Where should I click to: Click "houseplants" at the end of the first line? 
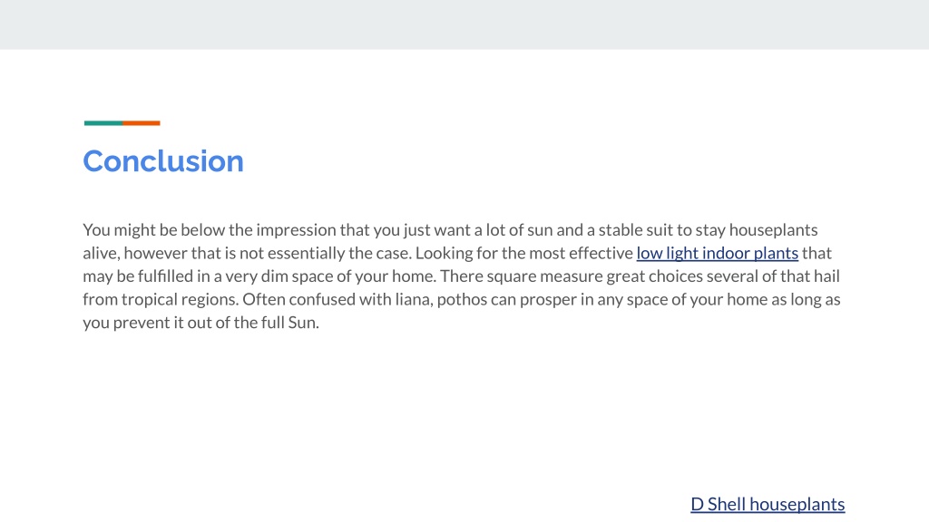(773, 230)
